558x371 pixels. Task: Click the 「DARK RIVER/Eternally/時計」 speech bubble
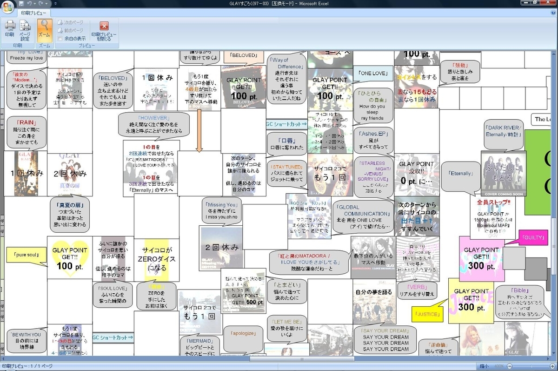(x=504, y=135)
